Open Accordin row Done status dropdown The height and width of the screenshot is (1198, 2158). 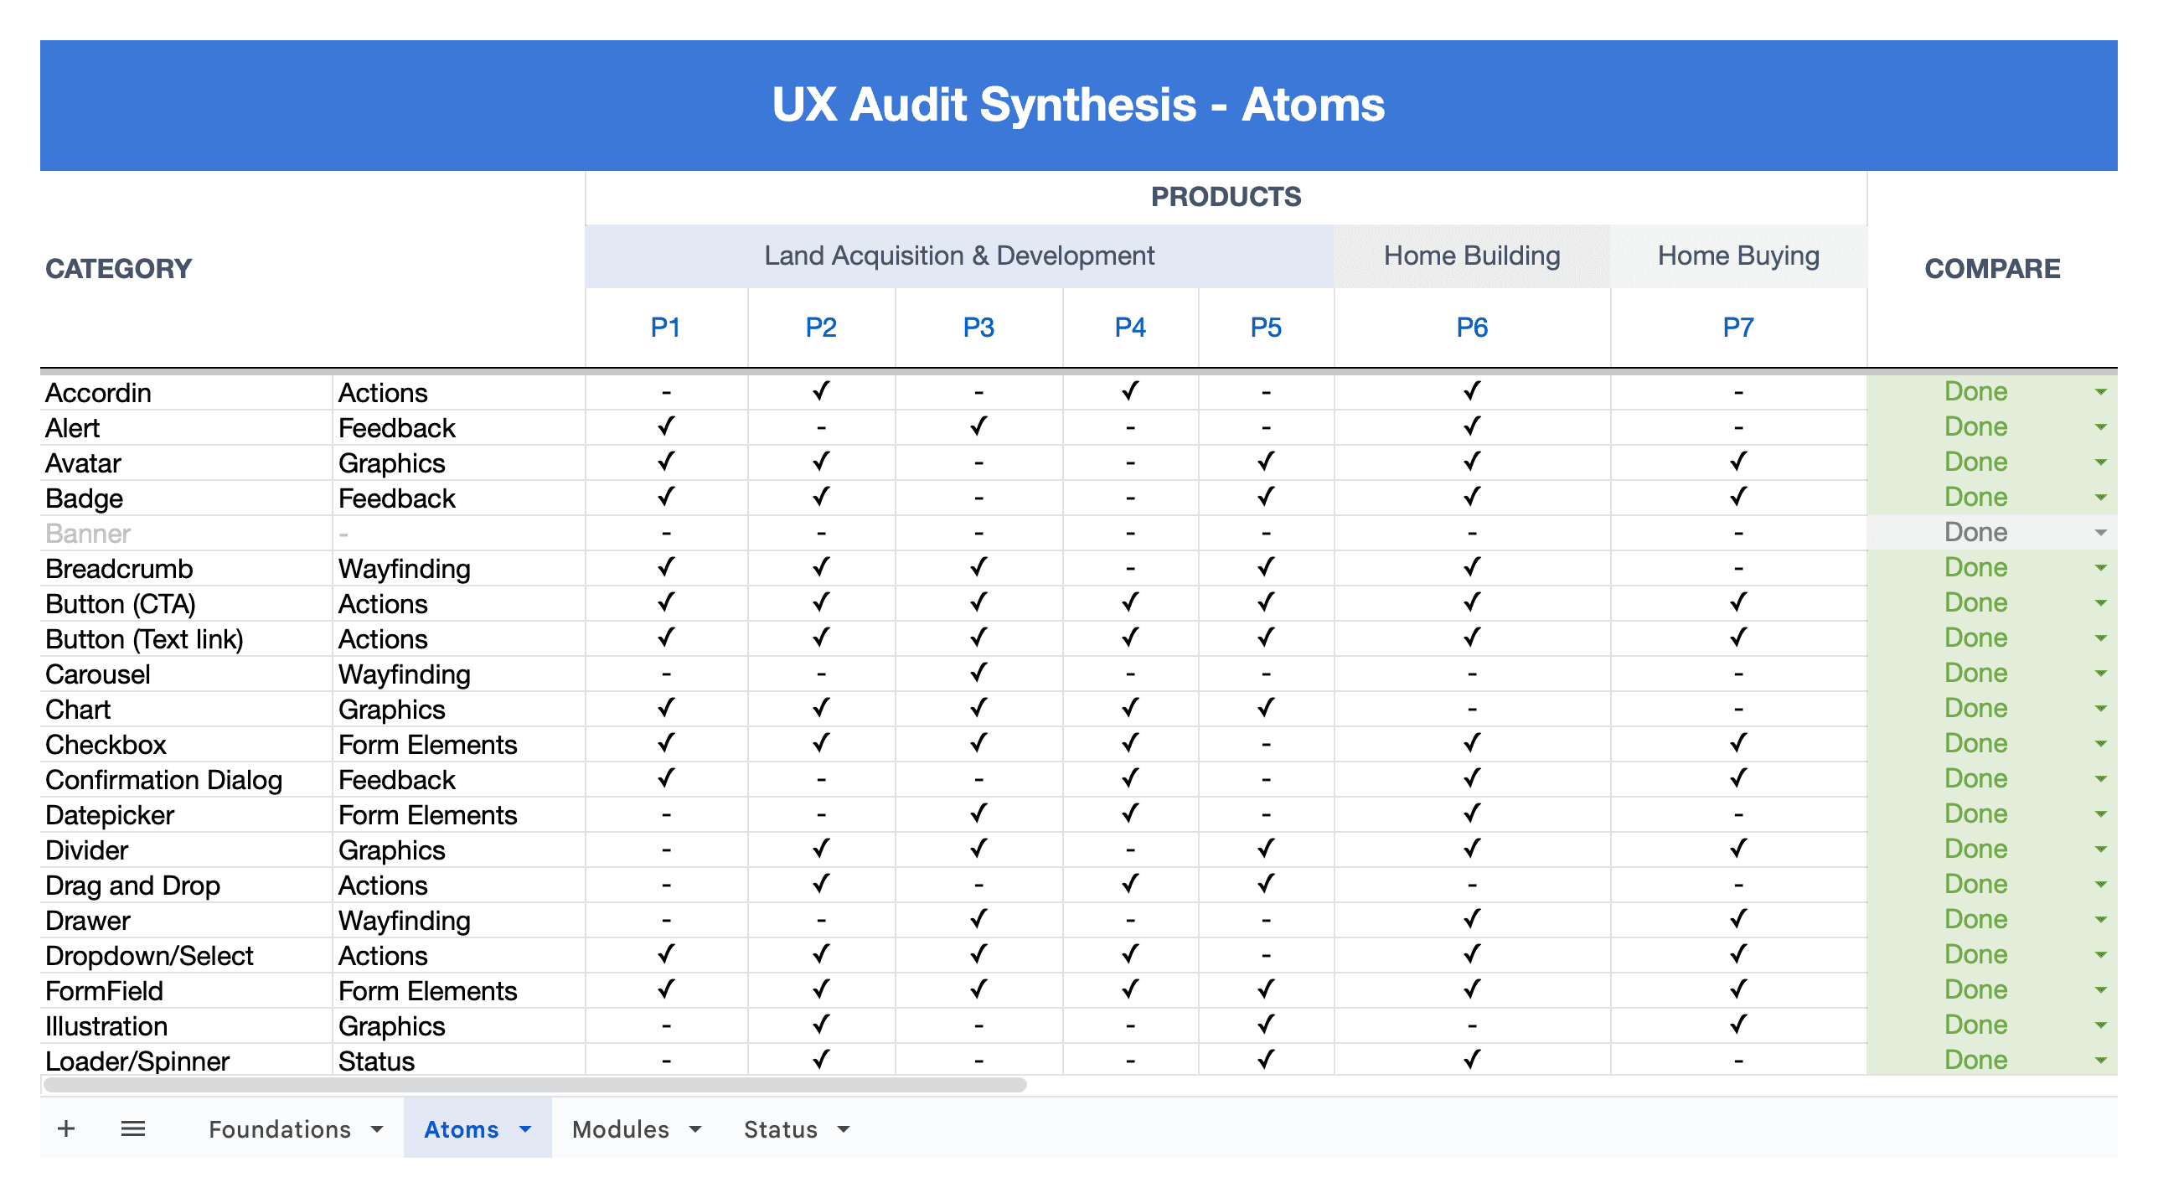click(x=2100, y=392)
